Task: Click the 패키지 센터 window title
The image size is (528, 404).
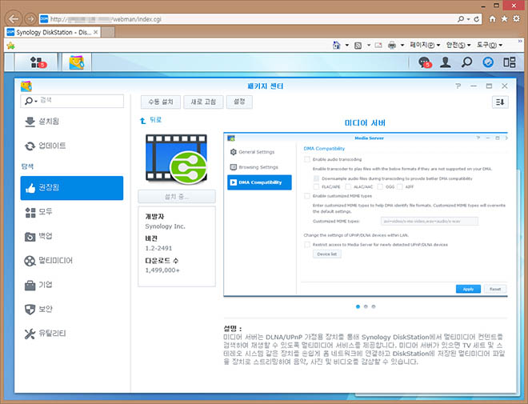Action: pos(265,86)
